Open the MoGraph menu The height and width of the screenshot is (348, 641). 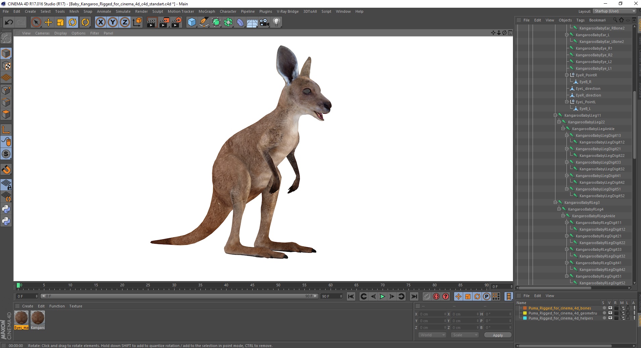pyautogui.click(x=207, y=11)
